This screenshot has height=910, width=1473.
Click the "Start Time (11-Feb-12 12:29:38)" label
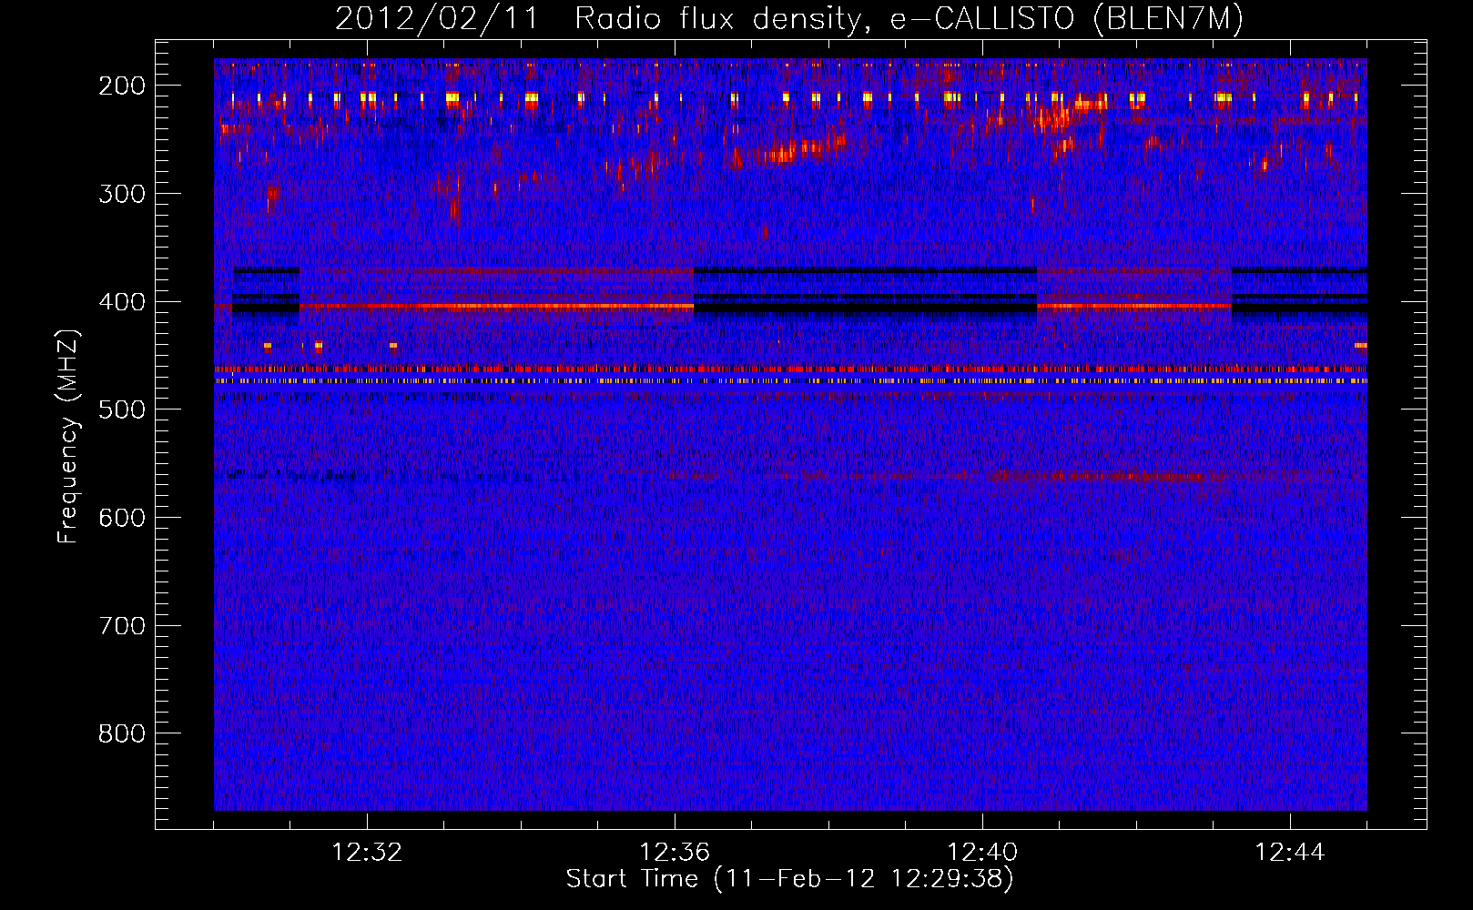[789, 879]
